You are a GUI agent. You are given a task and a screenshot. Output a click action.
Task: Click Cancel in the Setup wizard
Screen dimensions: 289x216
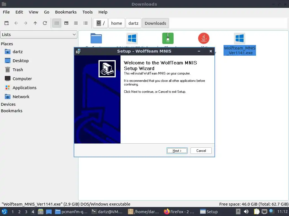click(201, 151)
